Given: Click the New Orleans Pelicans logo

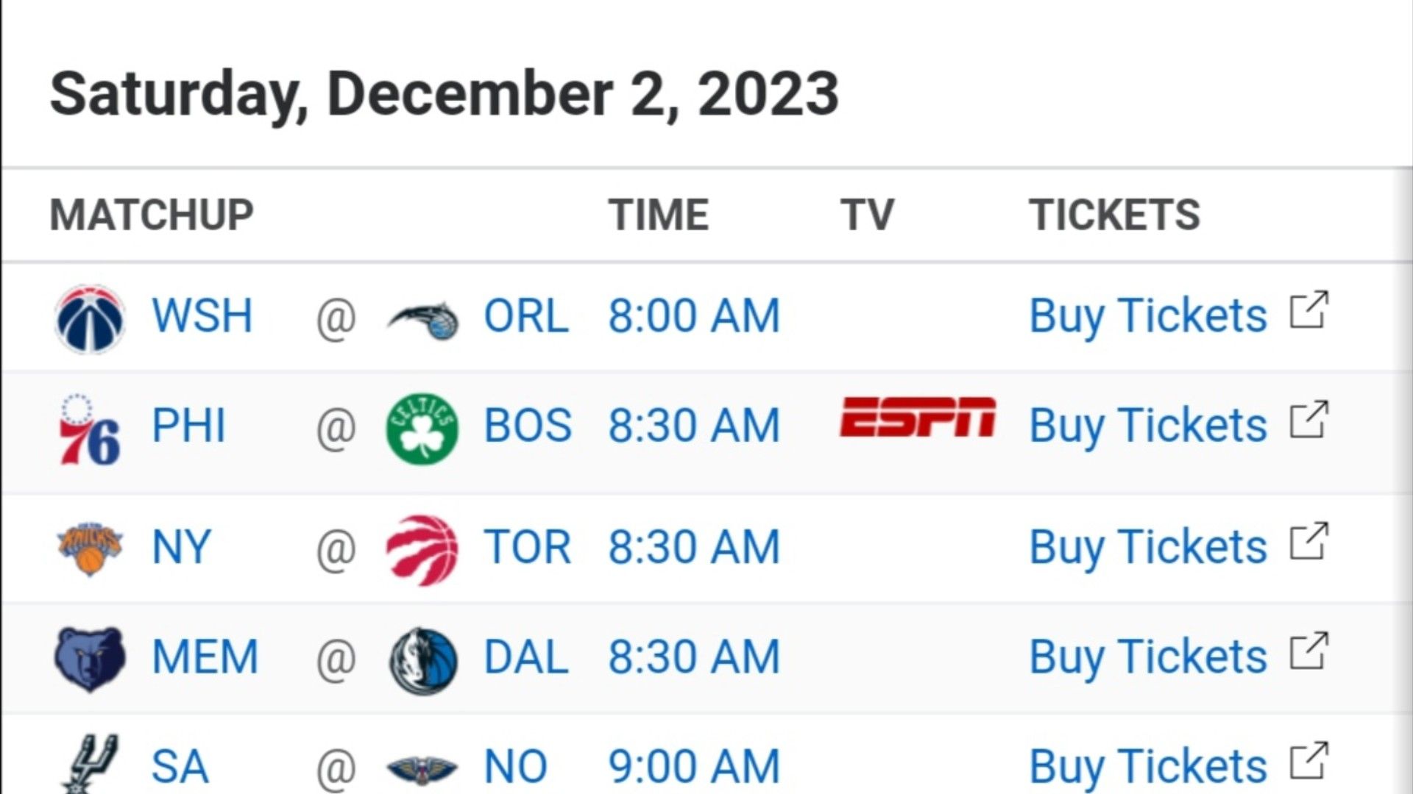Looking at the screenshot, I should [x=422, y=769].
